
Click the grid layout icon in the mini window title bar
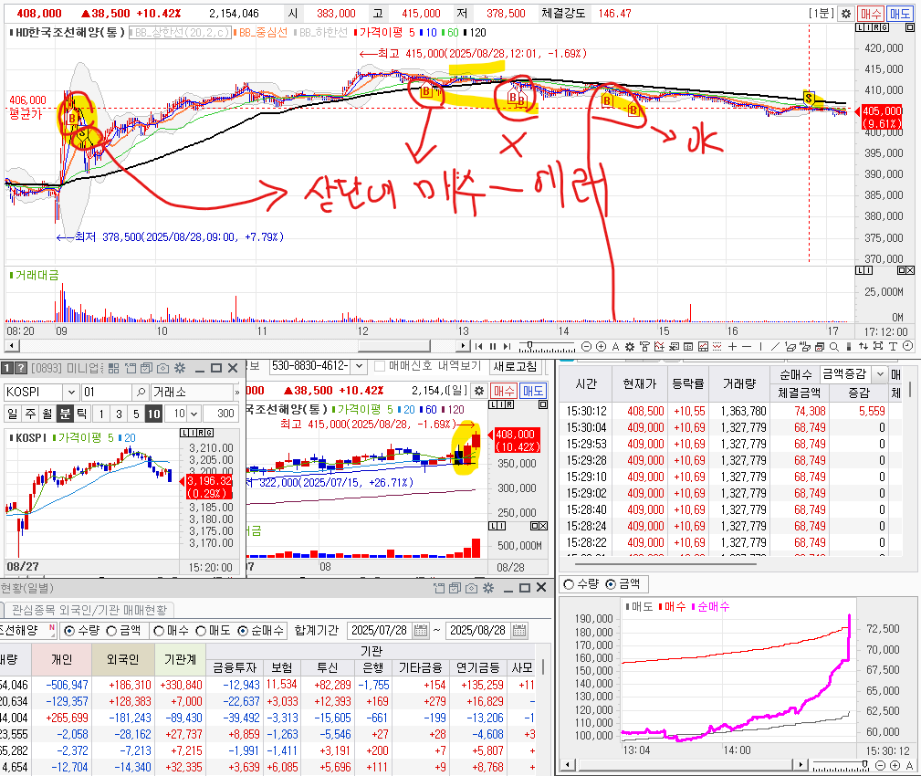[114, 368]
